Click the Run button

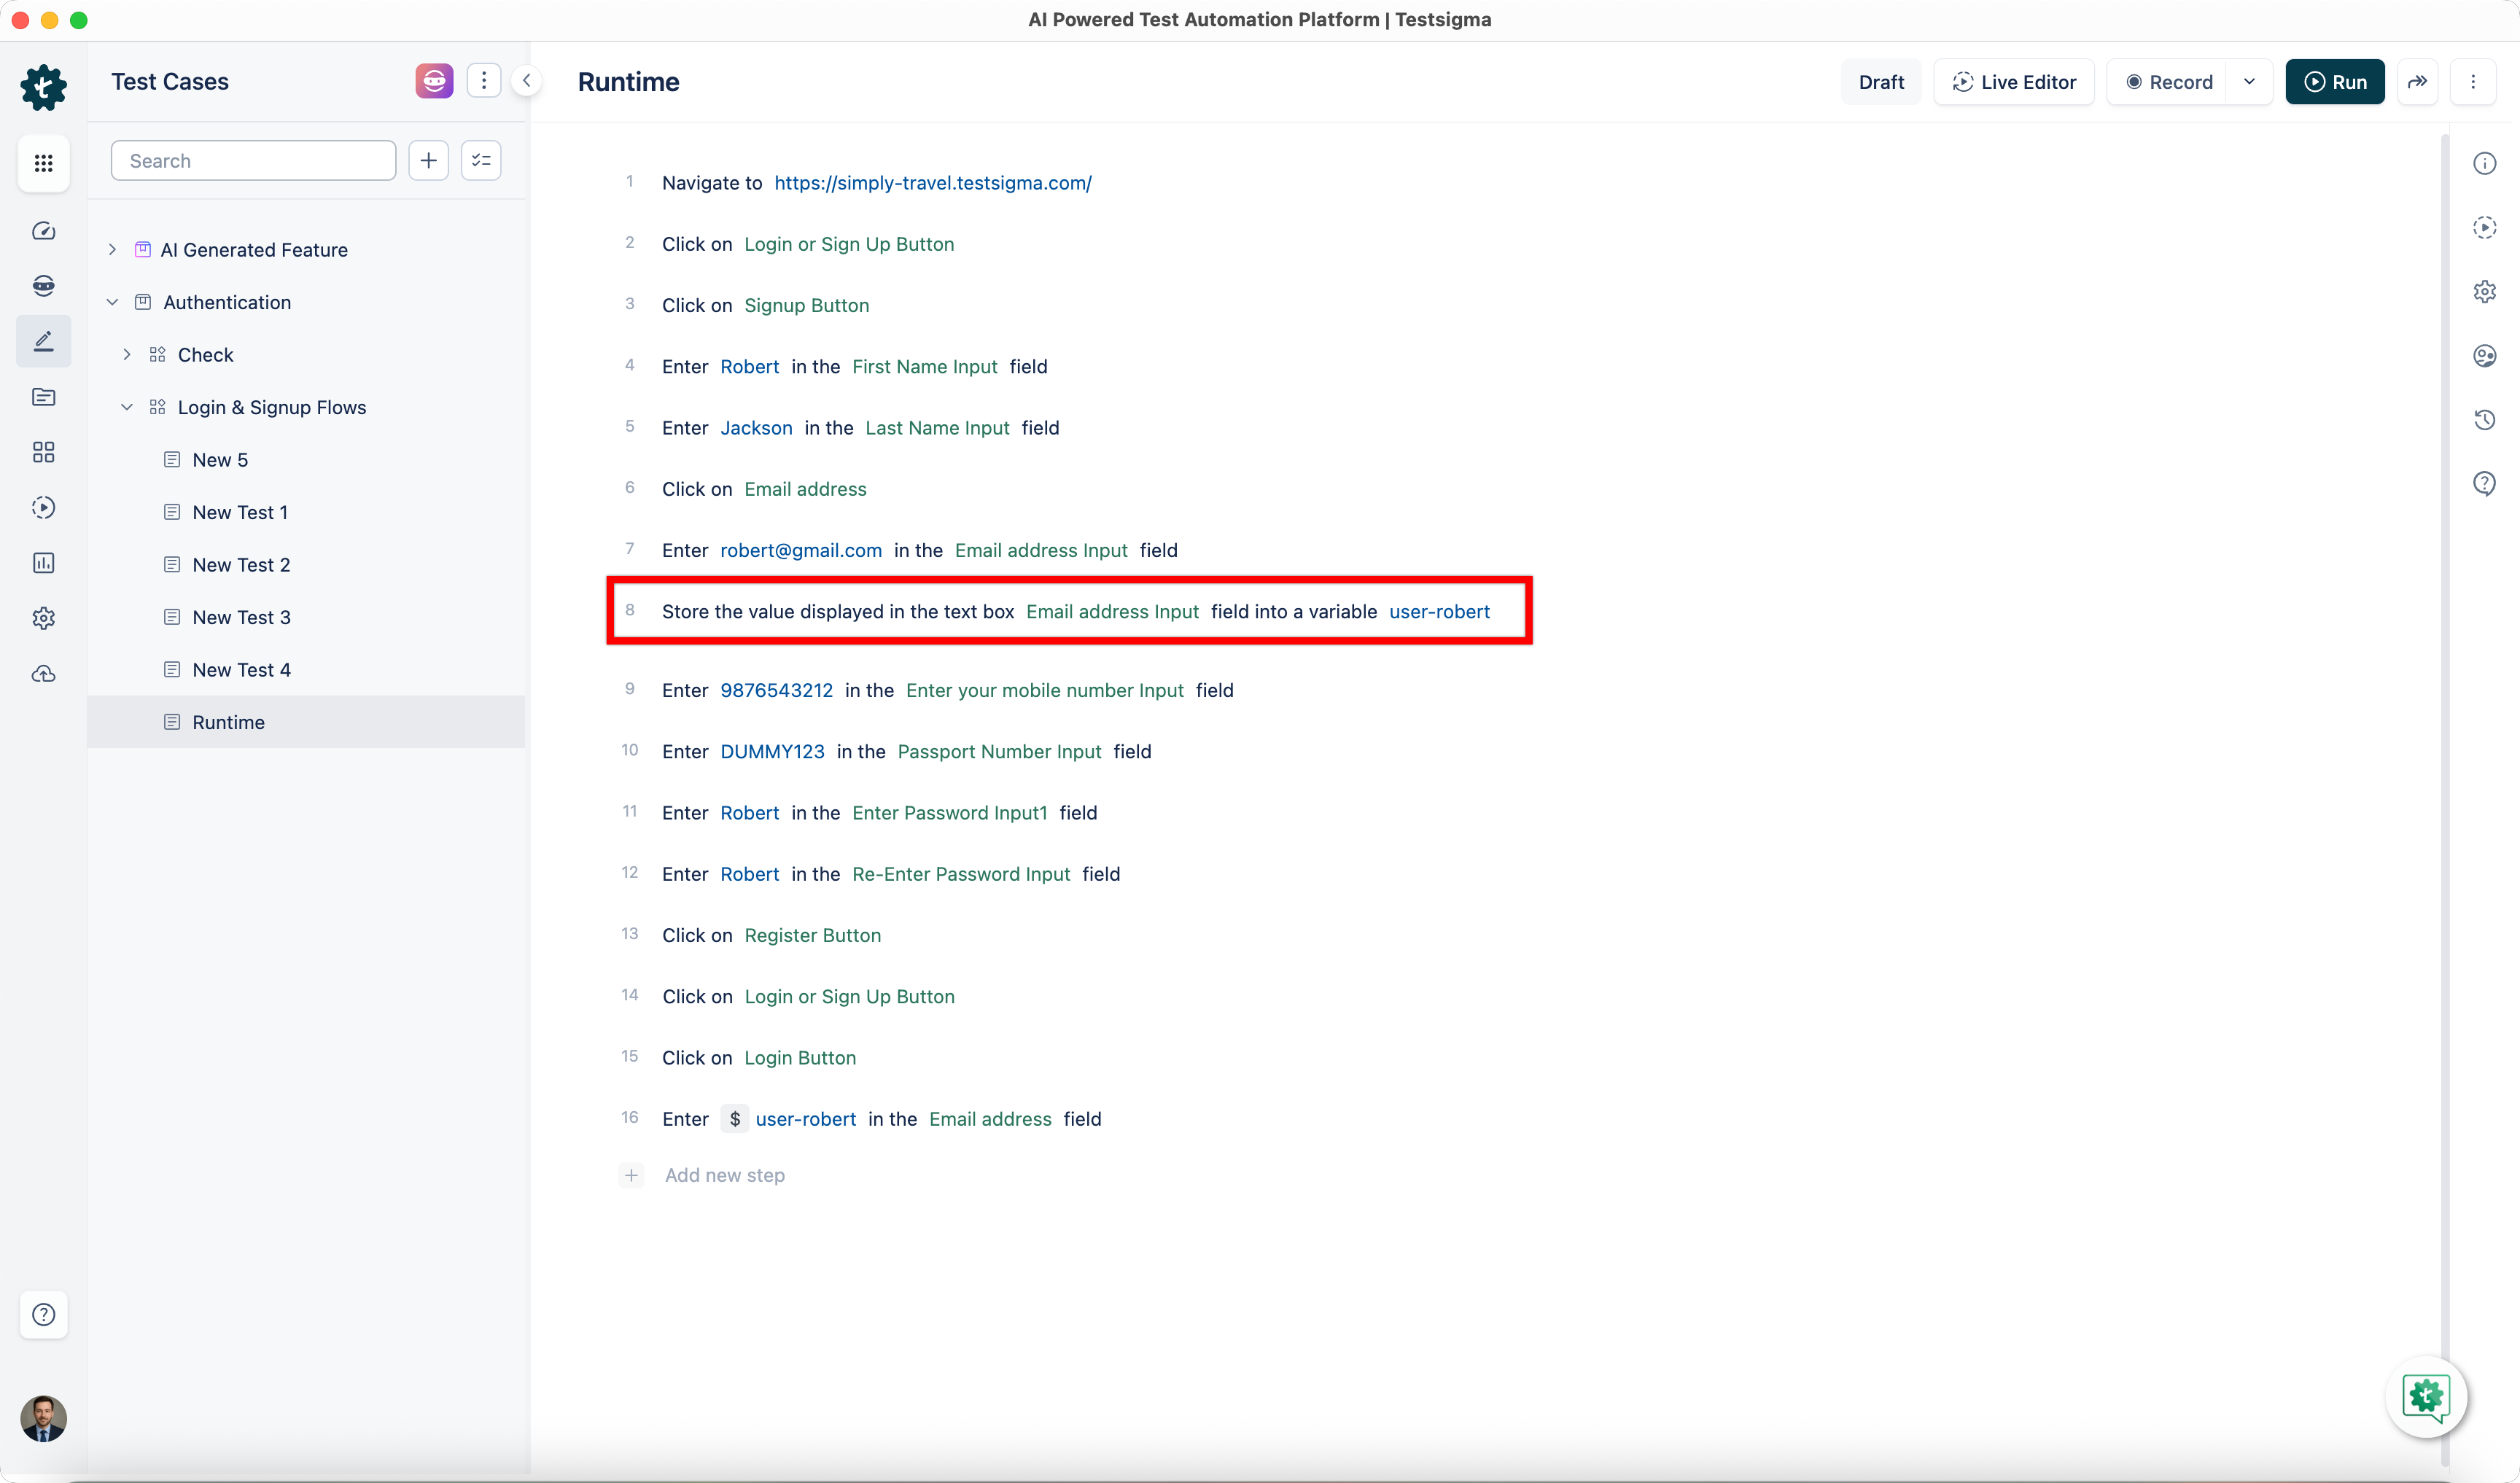pyautogui.click(x=2335, y=81)
